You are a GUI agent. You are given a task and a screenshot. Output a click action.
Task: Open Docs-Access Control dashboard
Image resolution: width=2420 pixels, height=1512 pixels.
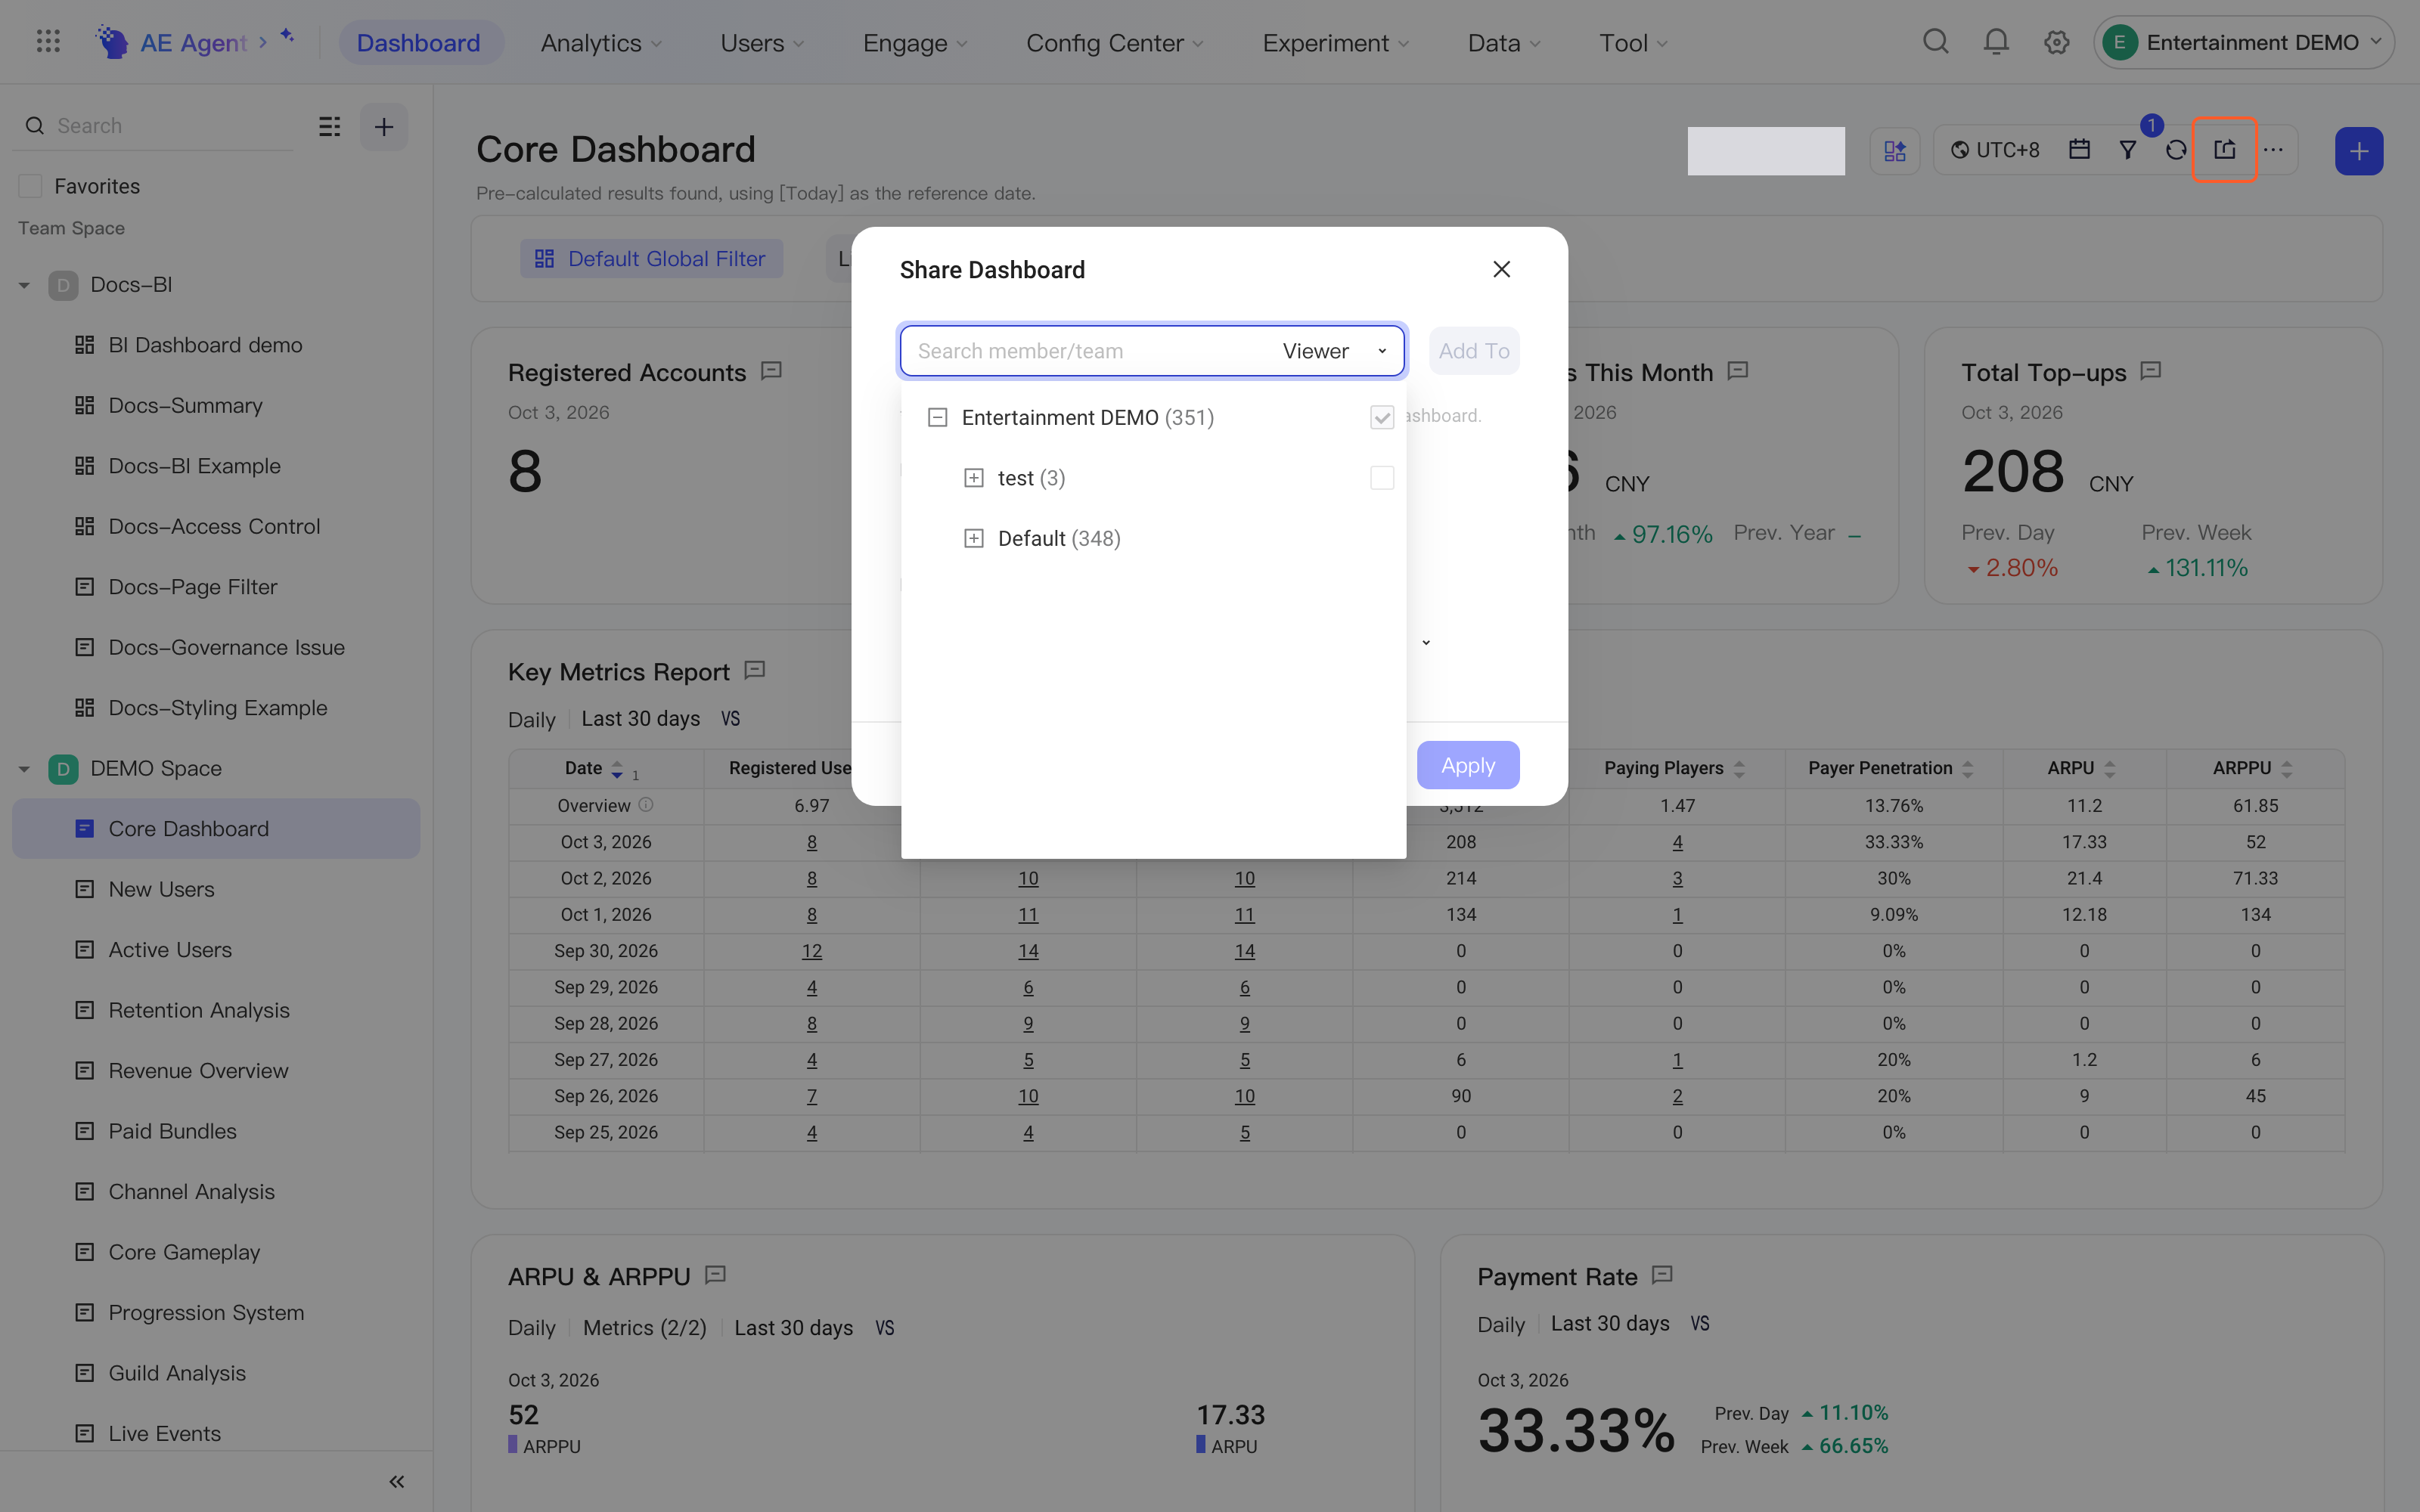coord(215,526)
